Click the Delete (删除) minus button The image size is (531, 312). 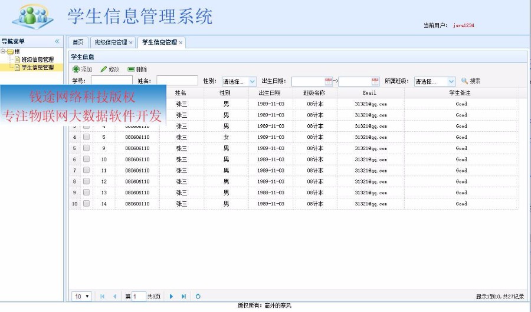pos(137,69)
